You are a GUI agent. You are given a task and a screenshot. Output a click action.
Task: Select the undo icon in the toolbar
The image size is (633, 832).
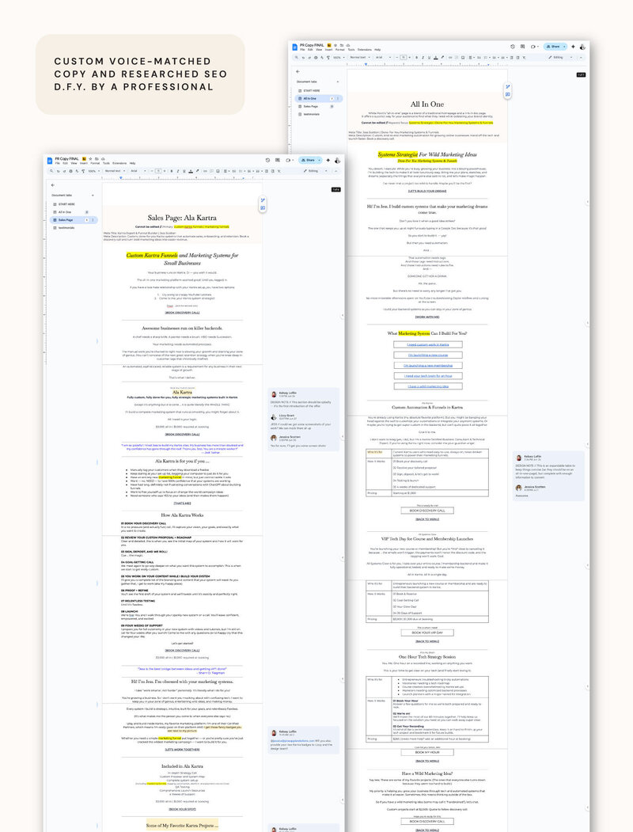pyautogui.click(x=59, y=170)
